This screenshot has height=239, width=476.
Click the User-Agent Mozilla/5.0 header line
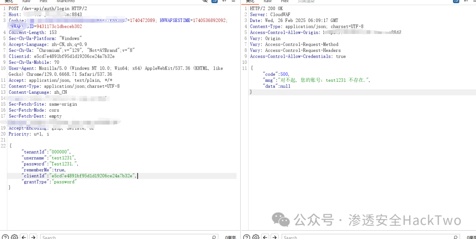point(115,71)
